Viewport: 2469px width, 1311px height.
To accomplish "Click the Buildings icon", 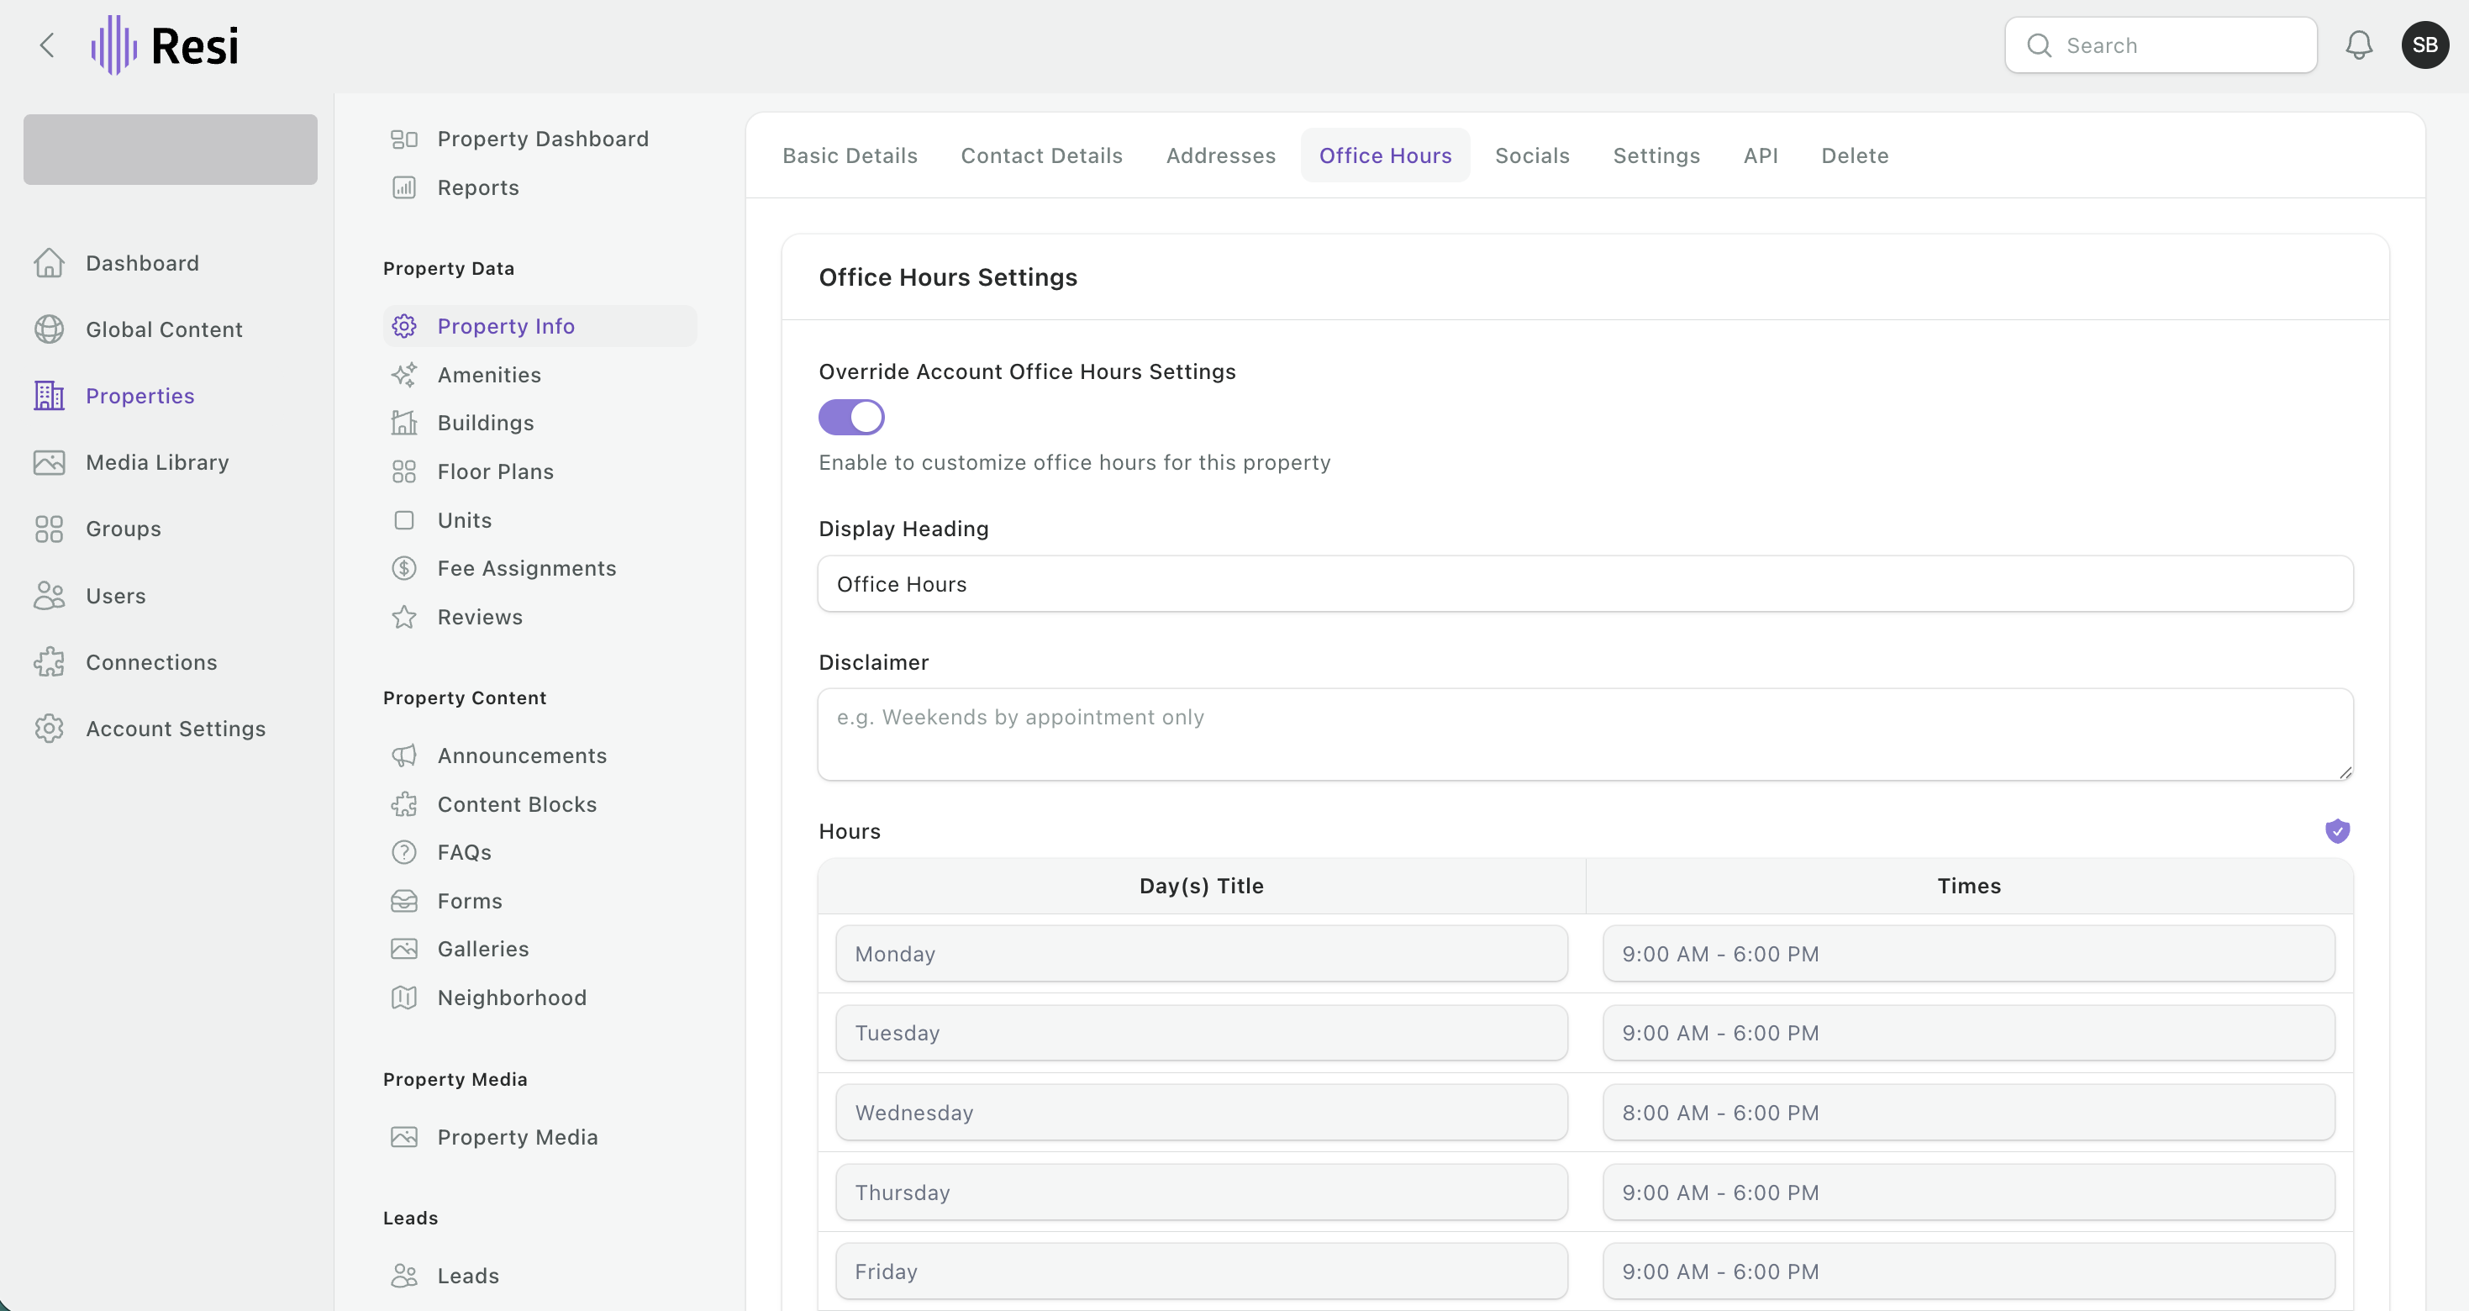I will tap(404, 423).
